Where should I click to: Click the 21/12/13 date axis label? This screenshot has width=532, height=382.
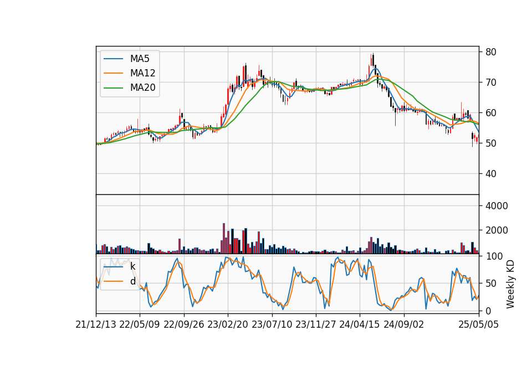96,324
